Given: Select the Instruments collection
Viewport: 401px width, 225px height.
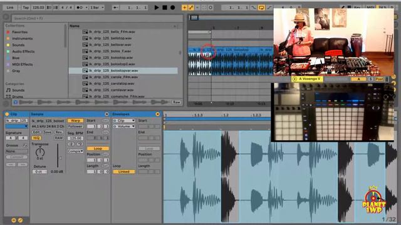Looking at the screenshot, I should click(x=23, y=39).
